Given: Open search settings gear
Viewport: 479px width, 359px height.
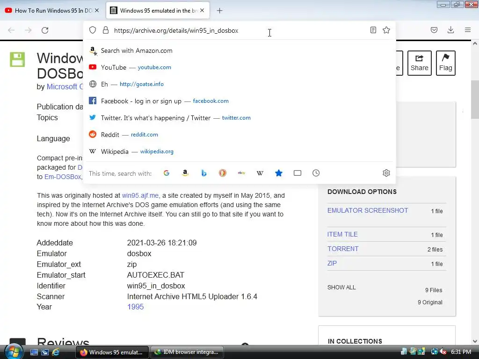Looking at the screenshot, I should [386, 173].
